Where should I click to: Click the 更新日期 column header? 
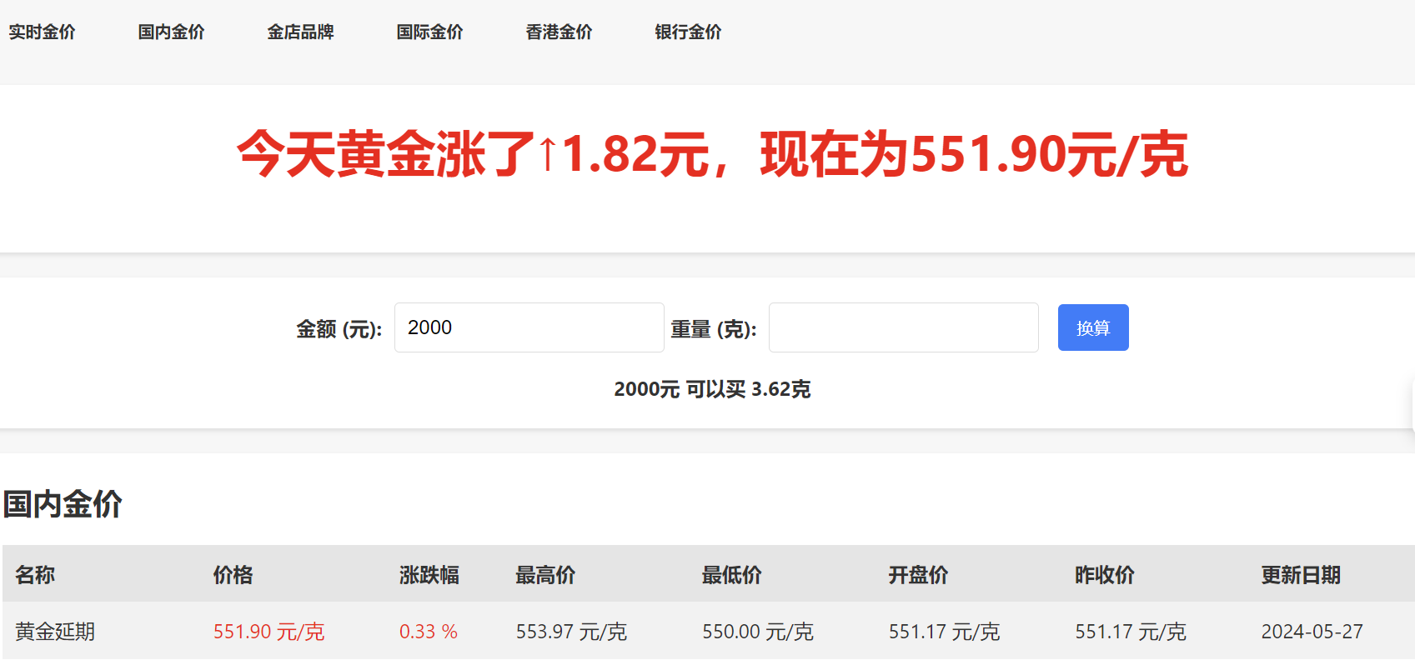coord(1300,575)
